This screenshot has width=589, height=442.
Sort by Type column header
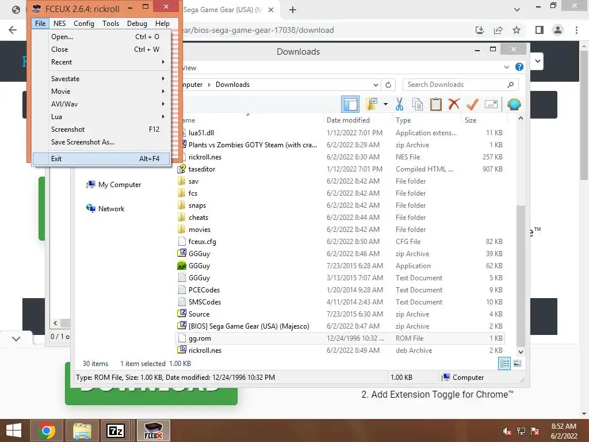pyautogui.click(x=426, y=120)
